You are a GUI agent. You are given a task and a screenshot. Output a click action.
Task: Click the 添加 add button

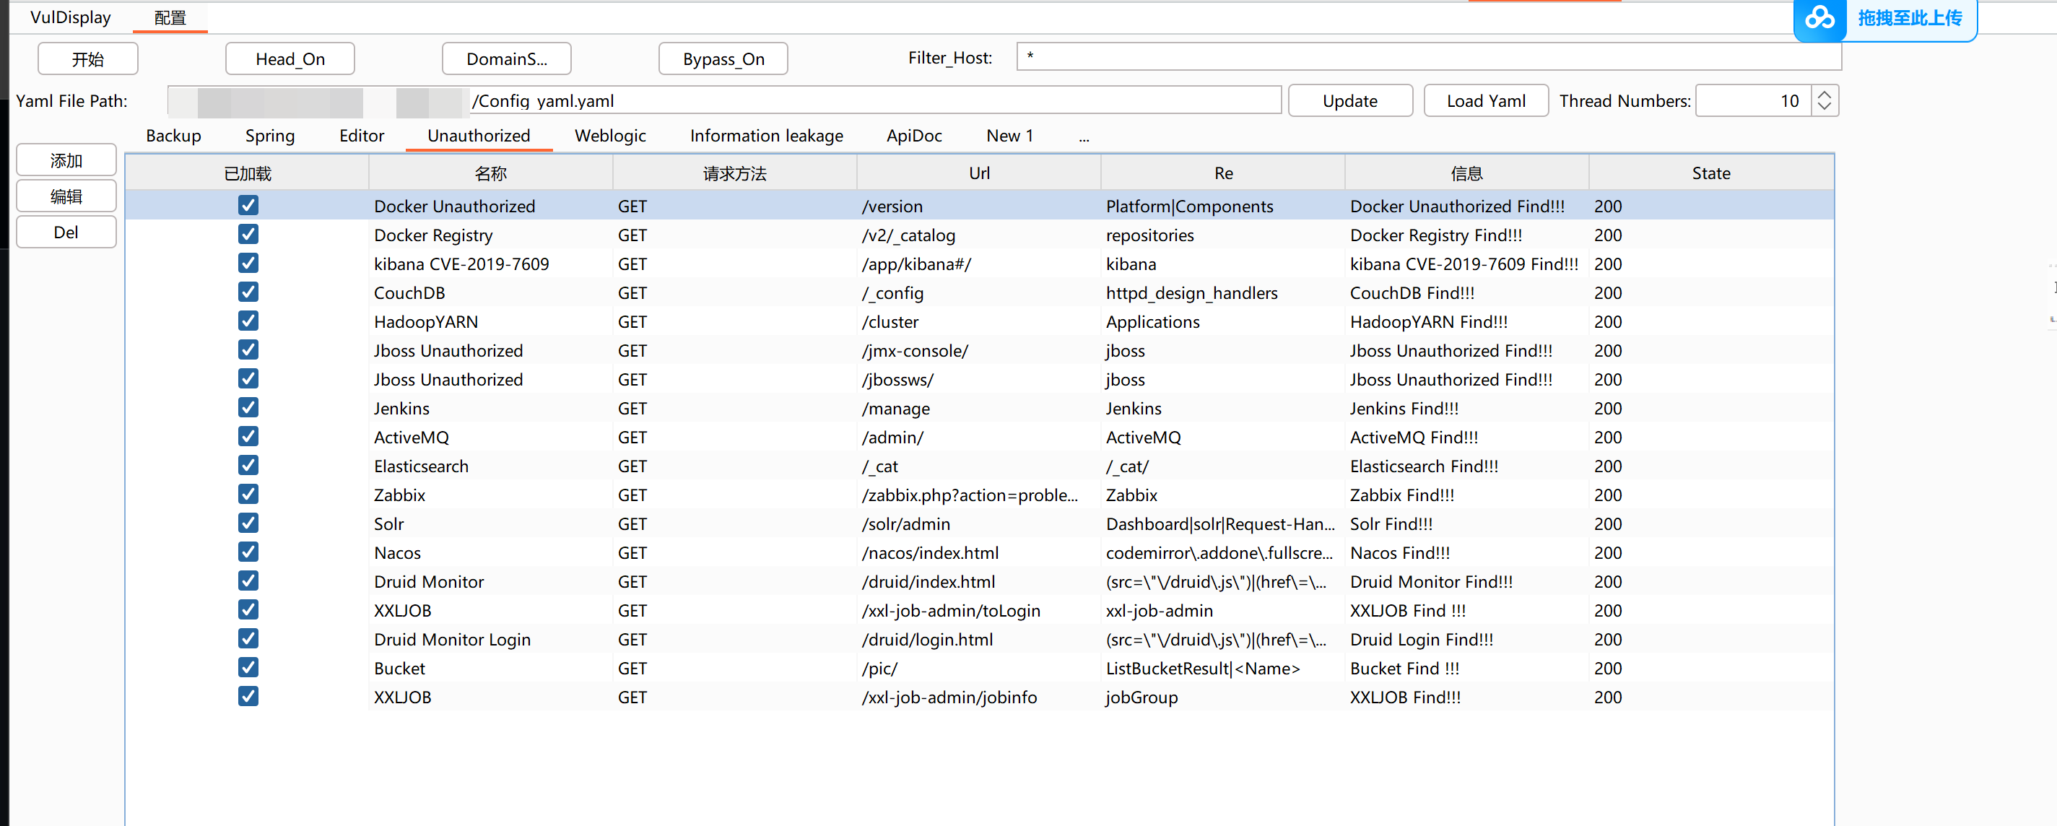66,160
